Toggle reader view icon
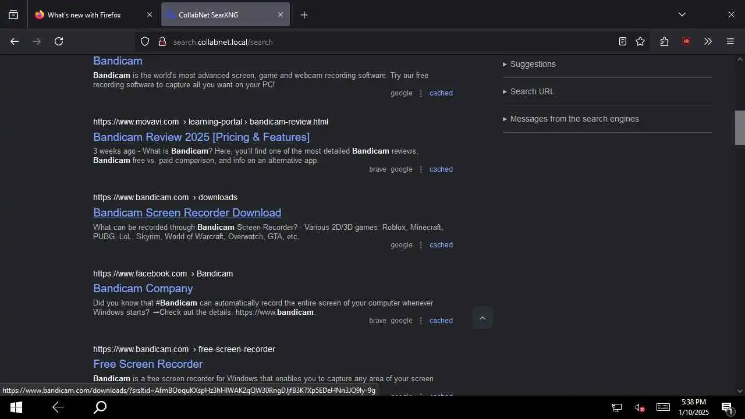The height and width of the screenshot is (419, 745). pos(622,41)
